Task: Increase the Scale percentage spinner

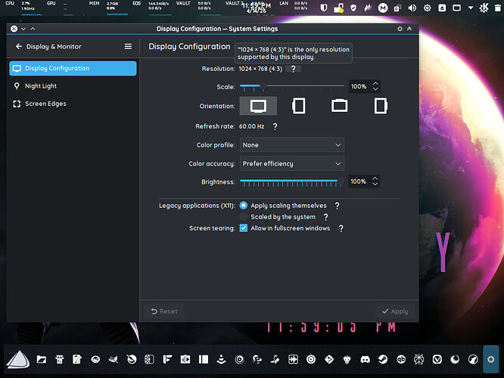Action: [375, 83]
